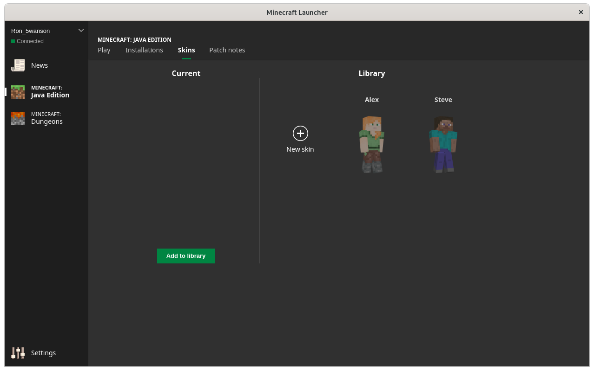This screenshot has height=371, width=594.
Task: Click the Settings label in sidebar
Action: 43,353
